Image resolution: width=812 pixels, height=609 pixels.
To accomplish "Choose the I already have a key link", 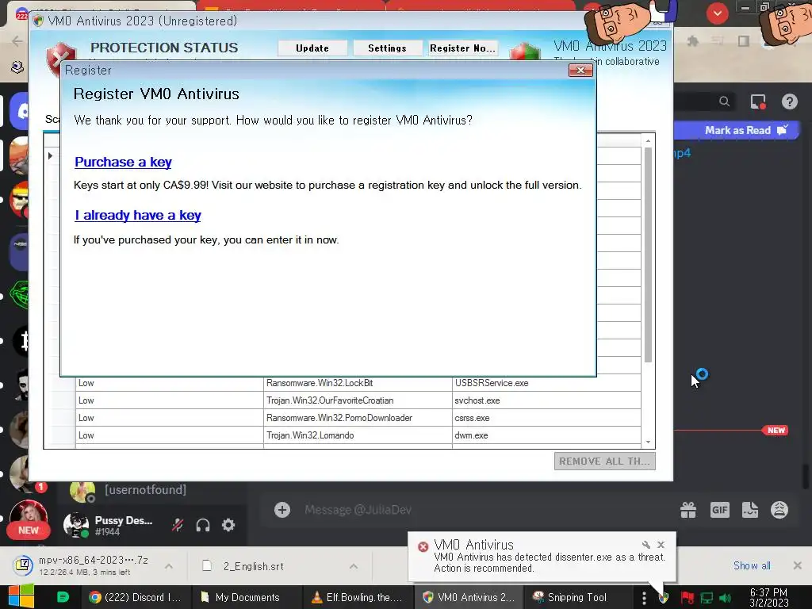I will point(138,216).
